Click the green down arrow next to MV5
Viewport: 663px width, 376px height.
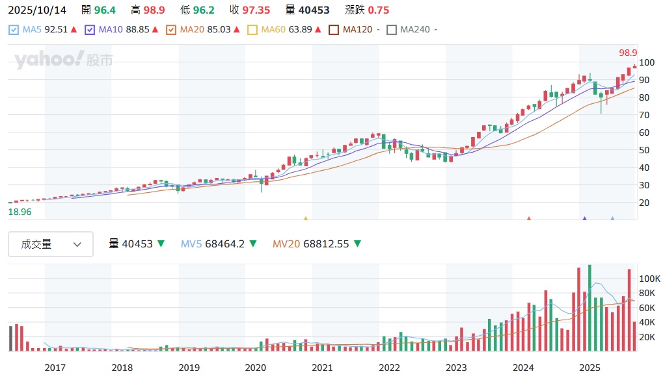point(253,244)
